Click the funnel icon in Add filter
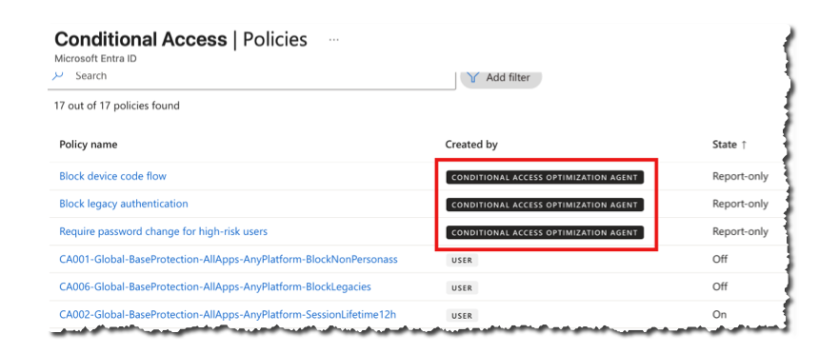819x354 pixels. pos(473,77)
